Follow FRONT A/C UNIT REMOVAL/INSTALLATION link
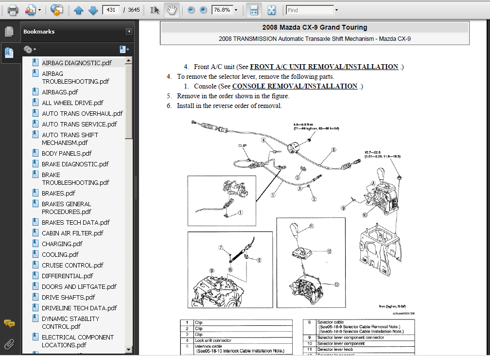The image size is (490, 356). tap(324, 67)
